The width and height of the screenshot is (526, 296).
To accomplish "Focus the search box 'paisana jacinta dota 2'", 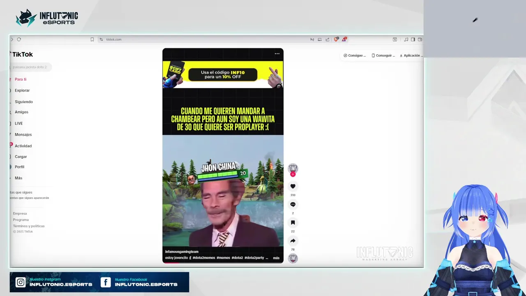I will pyautogui.click(x=31, y=67).
